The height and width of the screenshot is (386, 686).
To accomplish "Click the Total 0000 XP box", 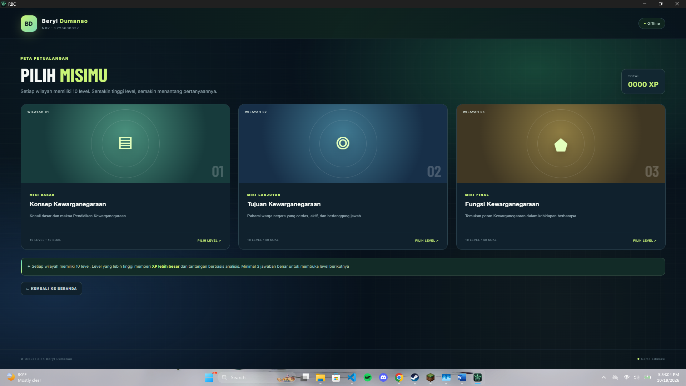I will pyautogui.click(x=643, y=81).
